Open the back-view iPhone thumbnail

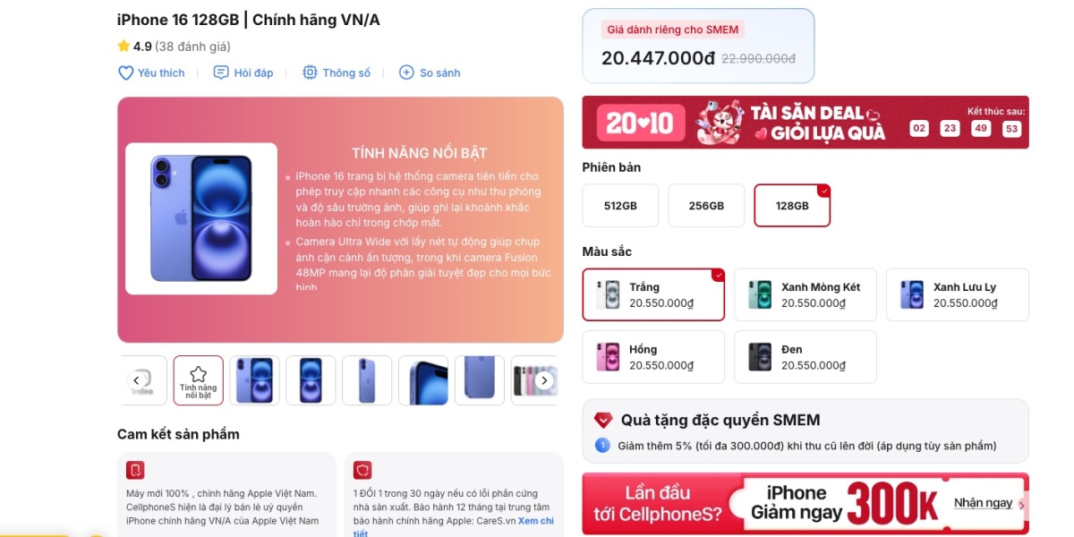click(x=367, y=380)
